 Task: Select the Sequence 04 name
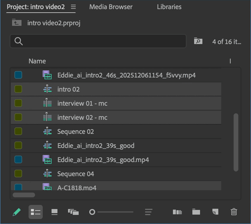pos(75,174)
